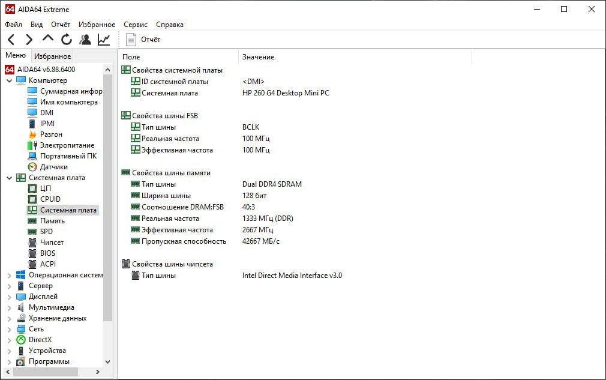Screen dimensions: 606x380
Task: Select the highlighted Системная плата tree item
Action: pos(63,210)
